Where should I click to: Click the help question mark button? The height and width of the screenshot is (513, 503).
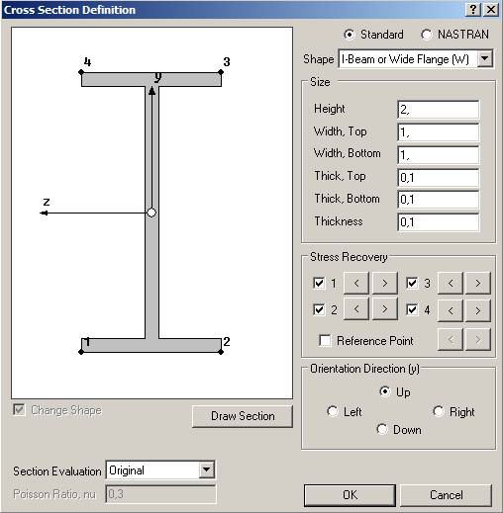[473, 10]
